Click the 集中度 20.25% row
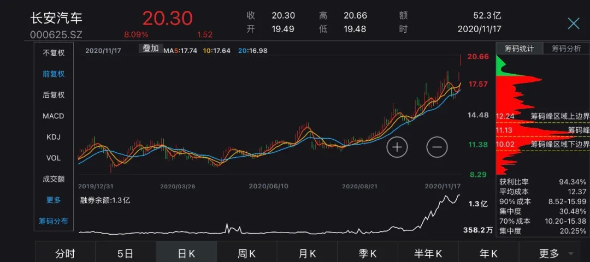This screenshot has width=590, height=262. [x=542, y=231]
